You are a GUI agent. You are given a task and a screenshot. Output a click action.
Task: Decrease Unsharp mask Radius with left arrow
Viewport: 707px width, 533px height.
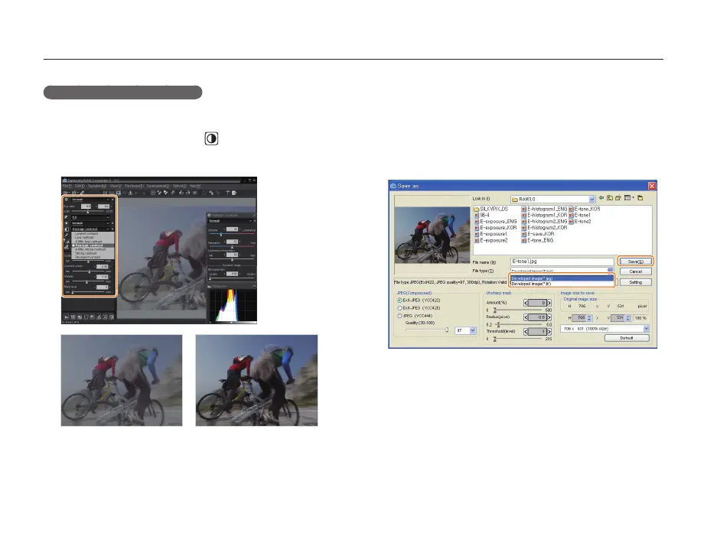click(x=526, y=317)
